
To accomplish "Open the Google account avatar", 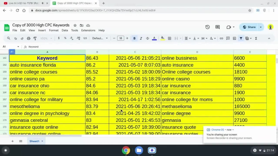I will tap(270, 27).
